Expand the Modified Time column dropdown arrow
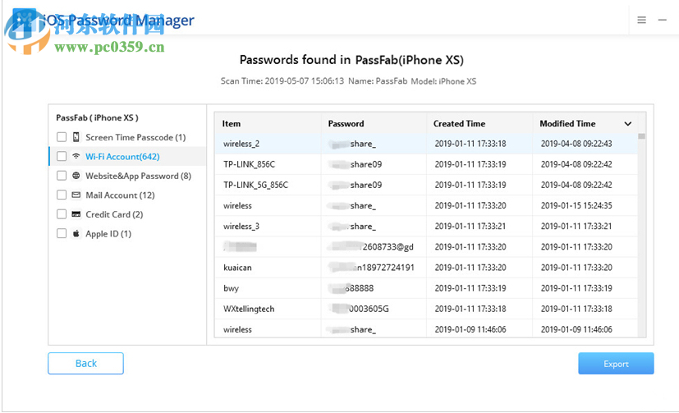Screen dimensions: 679x413 point(627,124)
